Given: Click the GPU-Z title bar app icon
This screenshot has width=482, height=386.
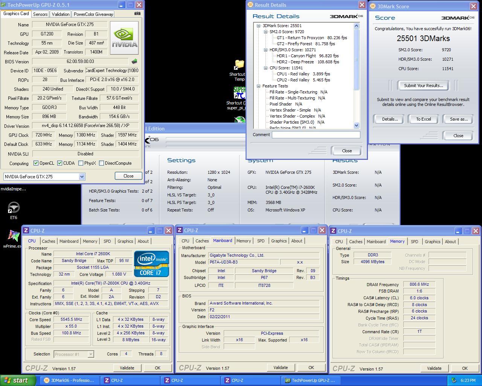Looking at the screenshot, I should point(4,5).
